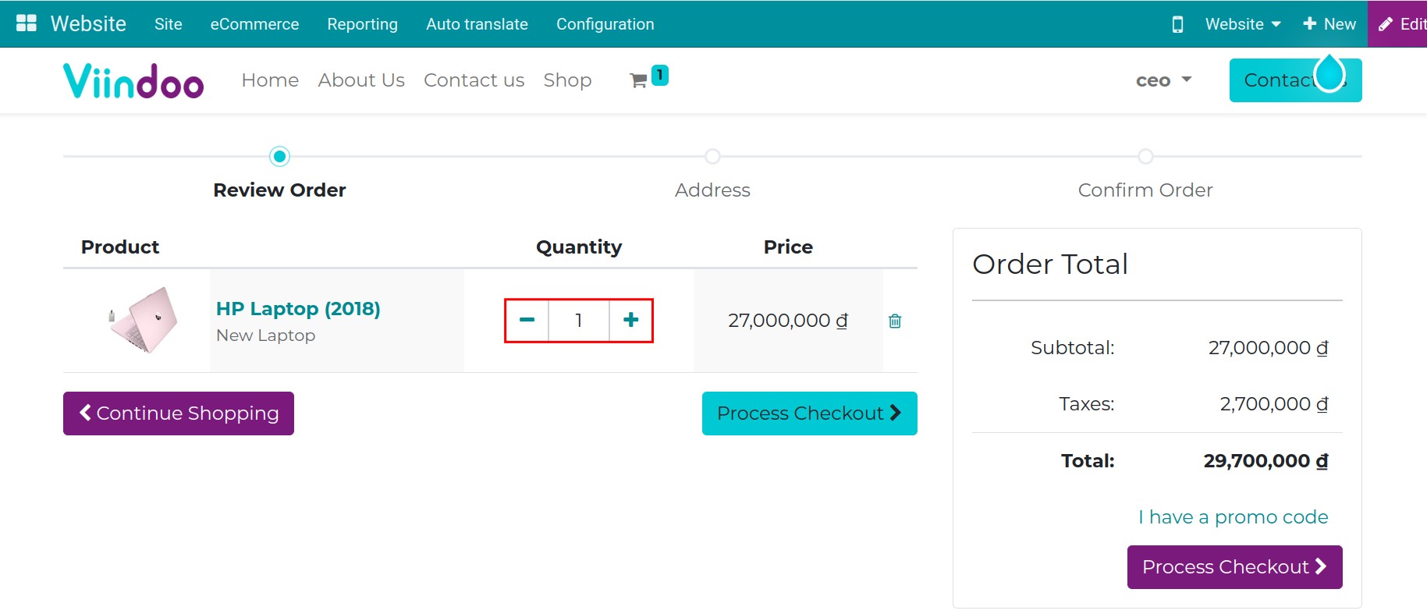Open Contact us navigation link

474,80
